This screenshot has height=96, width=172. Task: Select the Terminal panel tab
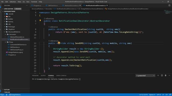51,75
